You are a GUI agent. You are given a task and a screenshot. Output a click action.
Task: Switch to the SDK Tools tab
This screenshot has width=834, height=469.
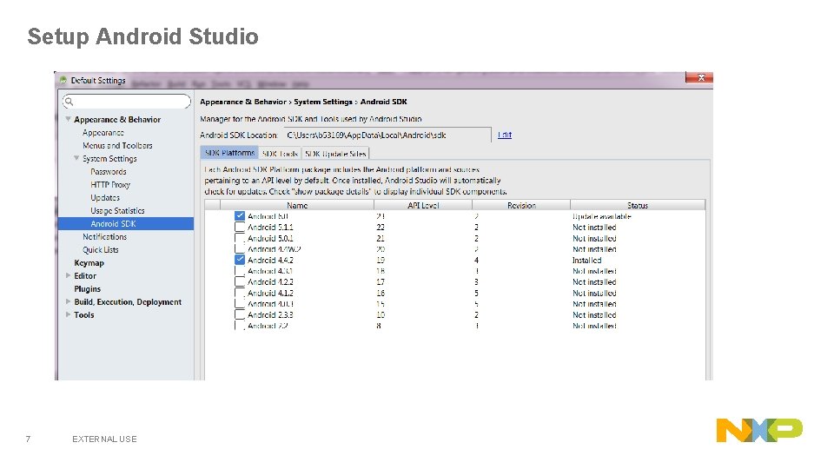[280, 154]
